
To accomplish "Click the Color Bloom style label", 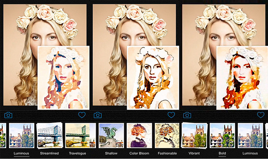I will (139, 153).
